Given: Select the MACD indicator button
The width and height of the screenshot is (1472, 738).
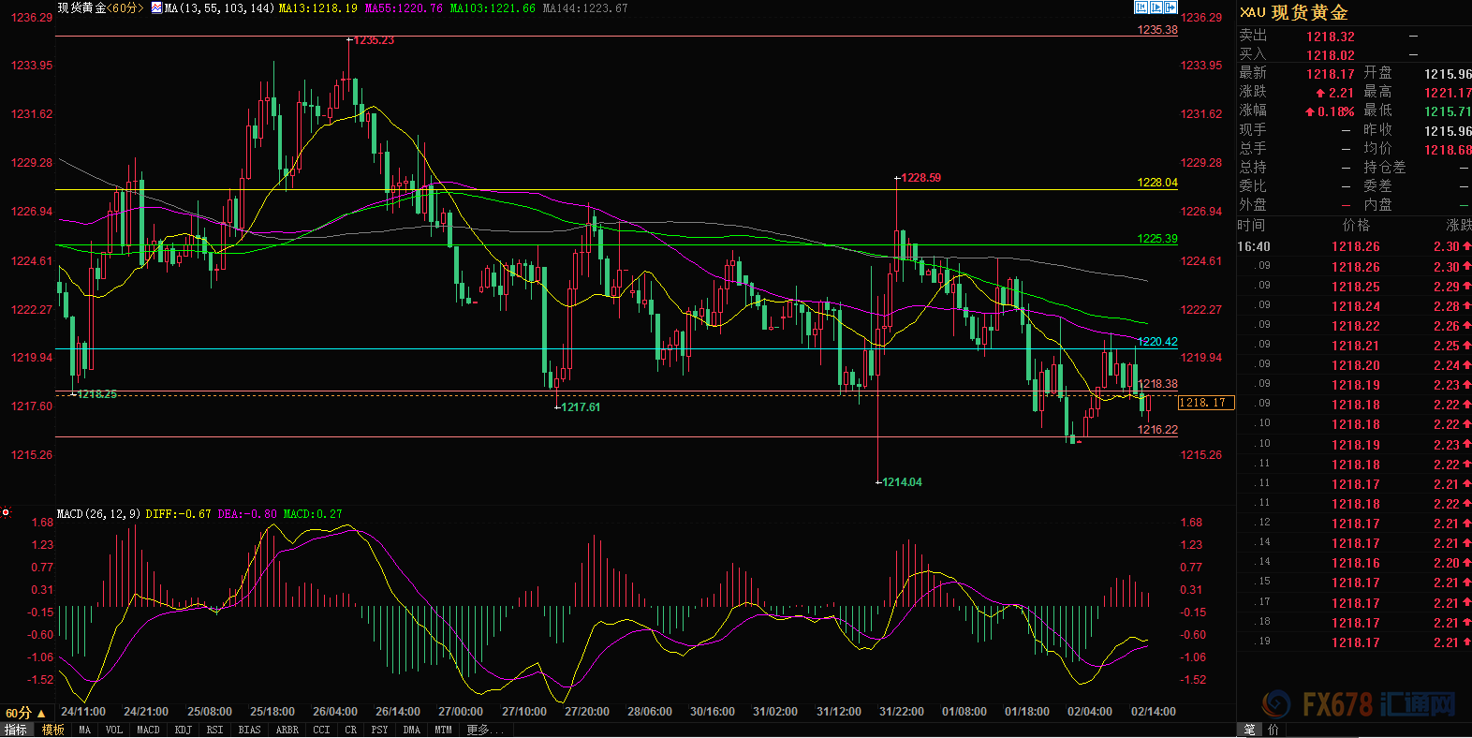Looking at the screenshot, I should pos(148,730).
